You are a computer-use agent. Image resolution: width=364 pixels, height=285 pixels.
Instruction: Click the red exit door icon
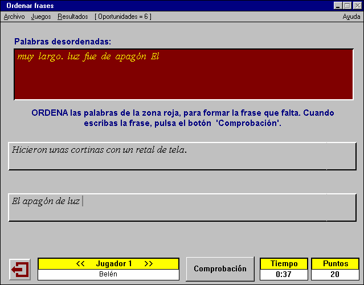point(20,269)
